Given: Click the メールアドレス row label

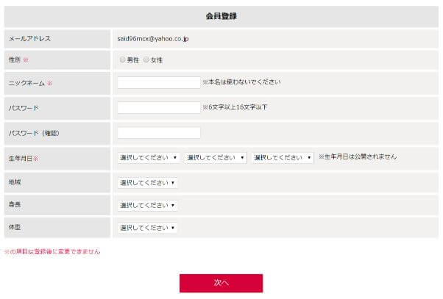Looking at the screenshot, I should click(x=29, y=38).
